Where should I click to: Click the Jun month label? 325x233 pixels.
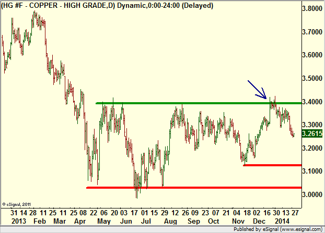click(126, 221)
